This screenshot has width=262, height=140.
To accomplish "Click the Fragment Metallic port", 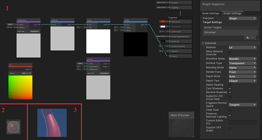I will point(170,51).
